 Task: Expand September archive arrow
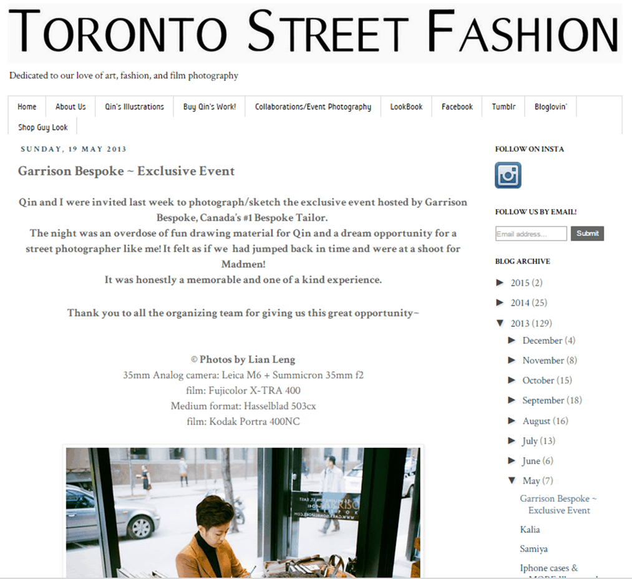click(x=512, y=400)
